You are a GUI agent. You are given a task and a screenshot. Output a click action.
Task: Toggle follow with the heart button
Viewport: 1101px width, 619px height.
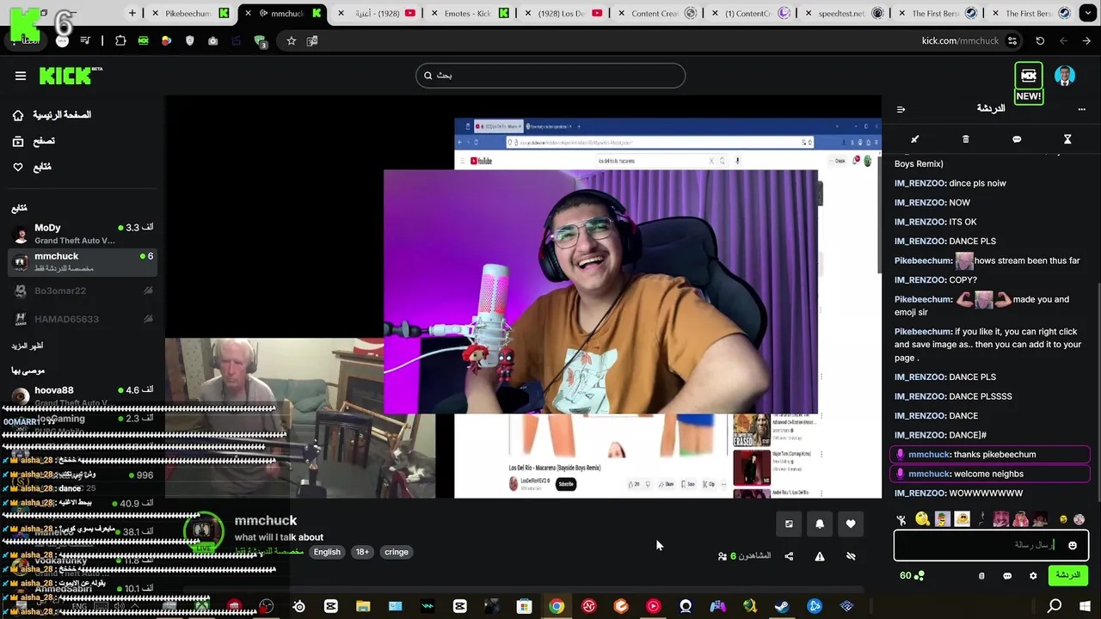click(x=851, y=524)
